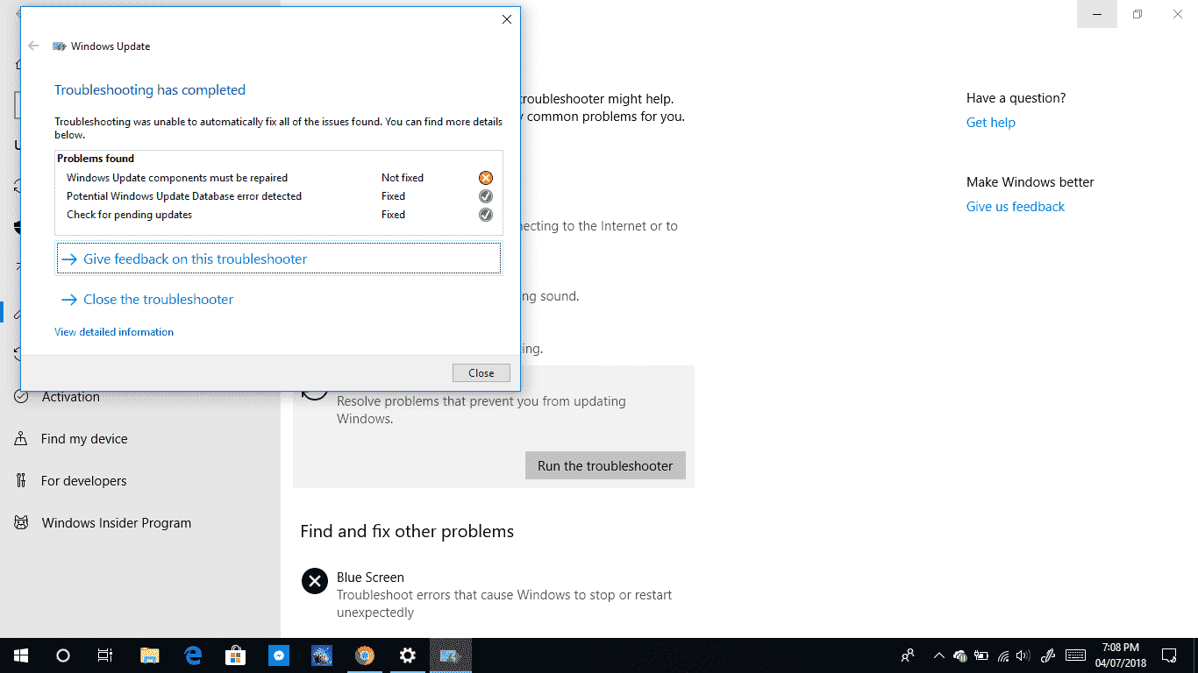The width and height of the screenshot is (1198, 673).
Task: Open 'For developers' settings page
Action: (x=140, y=481)
